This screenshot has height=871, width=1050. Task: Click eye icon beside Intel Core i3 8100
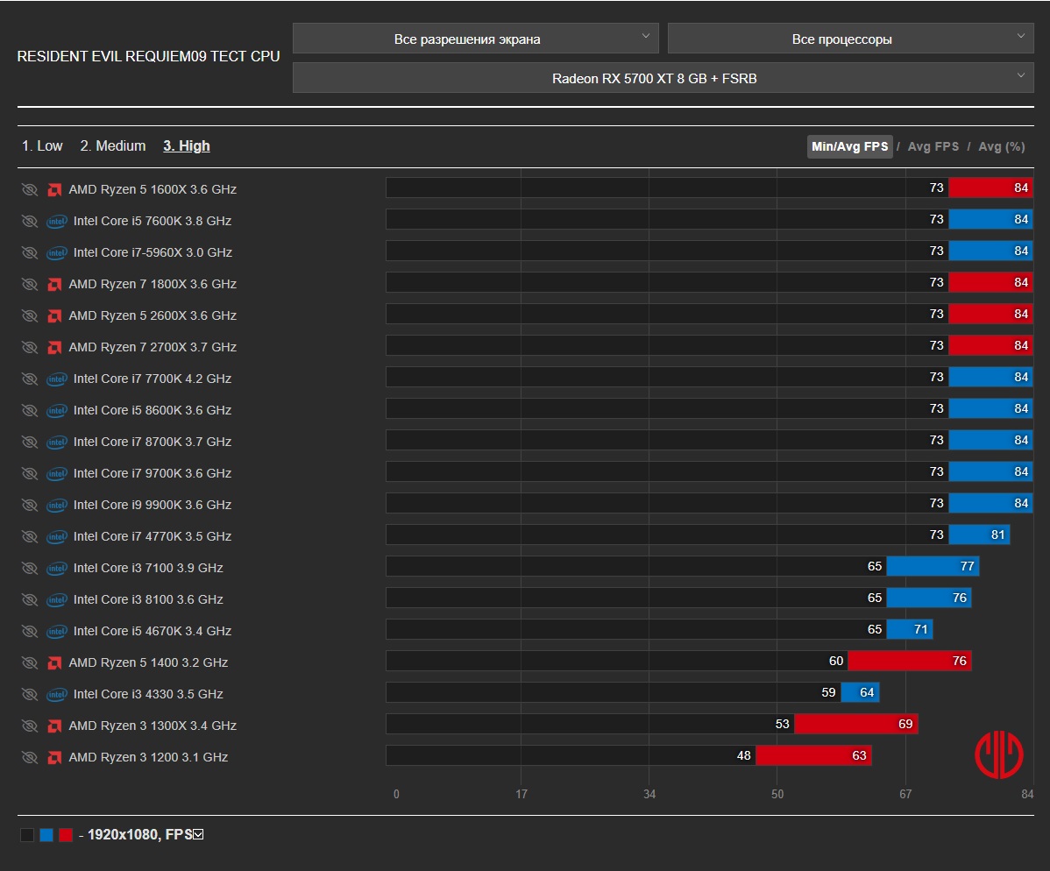30,599
